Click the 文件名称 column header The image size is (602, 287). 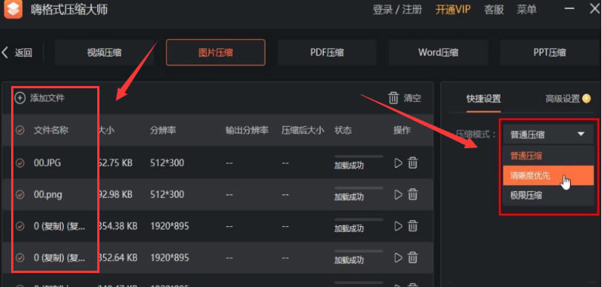coord(51,131)
